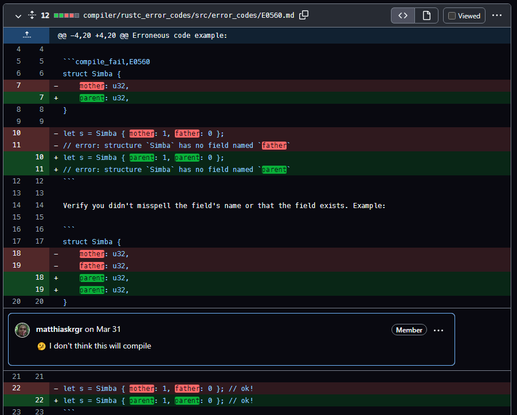Open matthiaskrgr's avatar profile picture
Screen dimensions: 517x415
[x=22, y=330]
